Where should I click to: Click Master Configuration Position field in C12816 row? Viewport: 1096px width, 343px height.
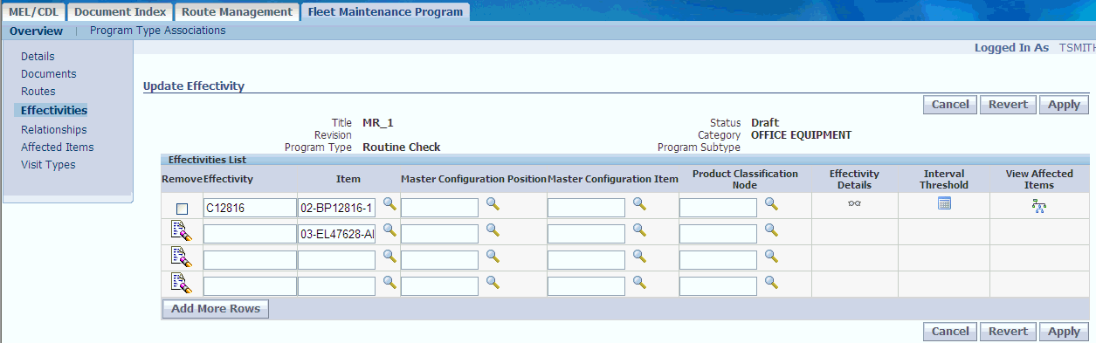coord(439,208)
